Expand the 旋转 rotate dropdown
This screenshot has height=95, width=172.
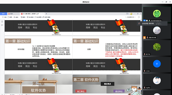tap(16, 17)
